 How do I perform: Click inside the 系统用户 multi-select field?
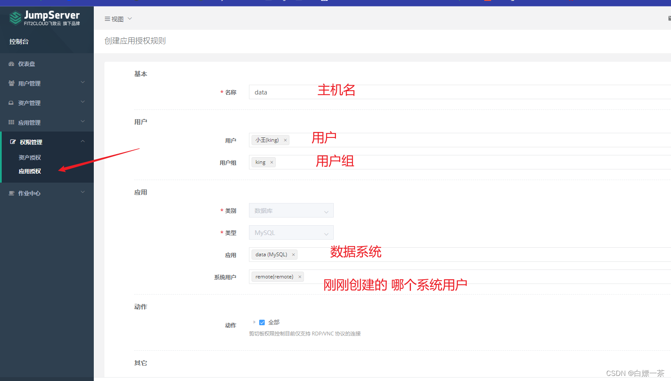point(460,277)
